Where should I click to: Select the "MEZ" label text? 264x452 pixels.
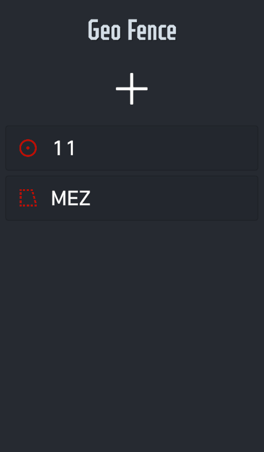pyautogui.click(x=71, y=198)
